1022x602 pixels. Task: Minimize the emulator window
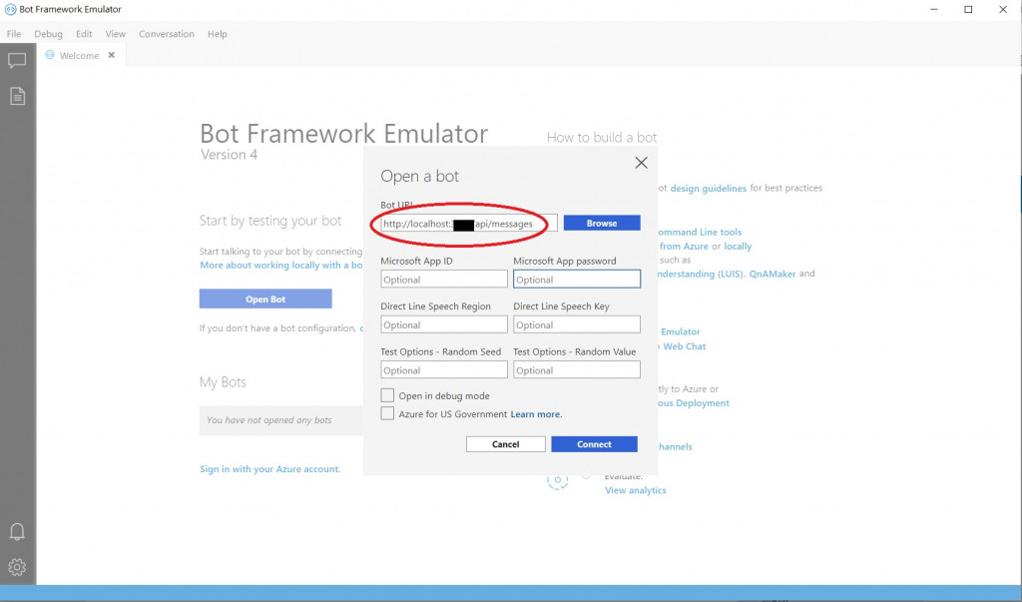pyautogui.click(x=934, y=9)
